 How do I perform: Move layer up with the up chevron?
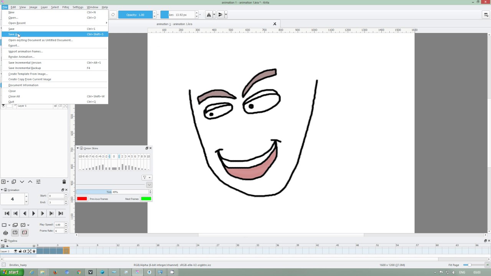click(x=30, y=182)
